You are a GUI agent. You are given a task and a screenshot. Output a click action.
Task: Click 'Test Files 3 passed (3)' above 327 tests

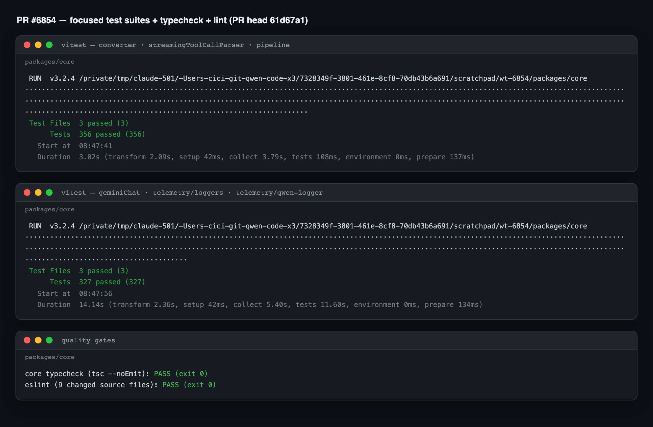79,271
